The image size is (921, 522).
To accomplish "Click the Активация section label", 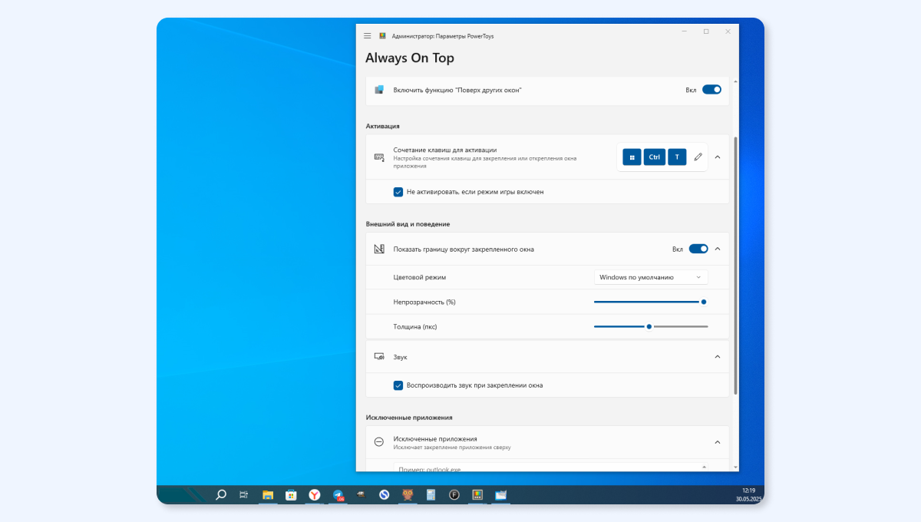I will 383,126.
